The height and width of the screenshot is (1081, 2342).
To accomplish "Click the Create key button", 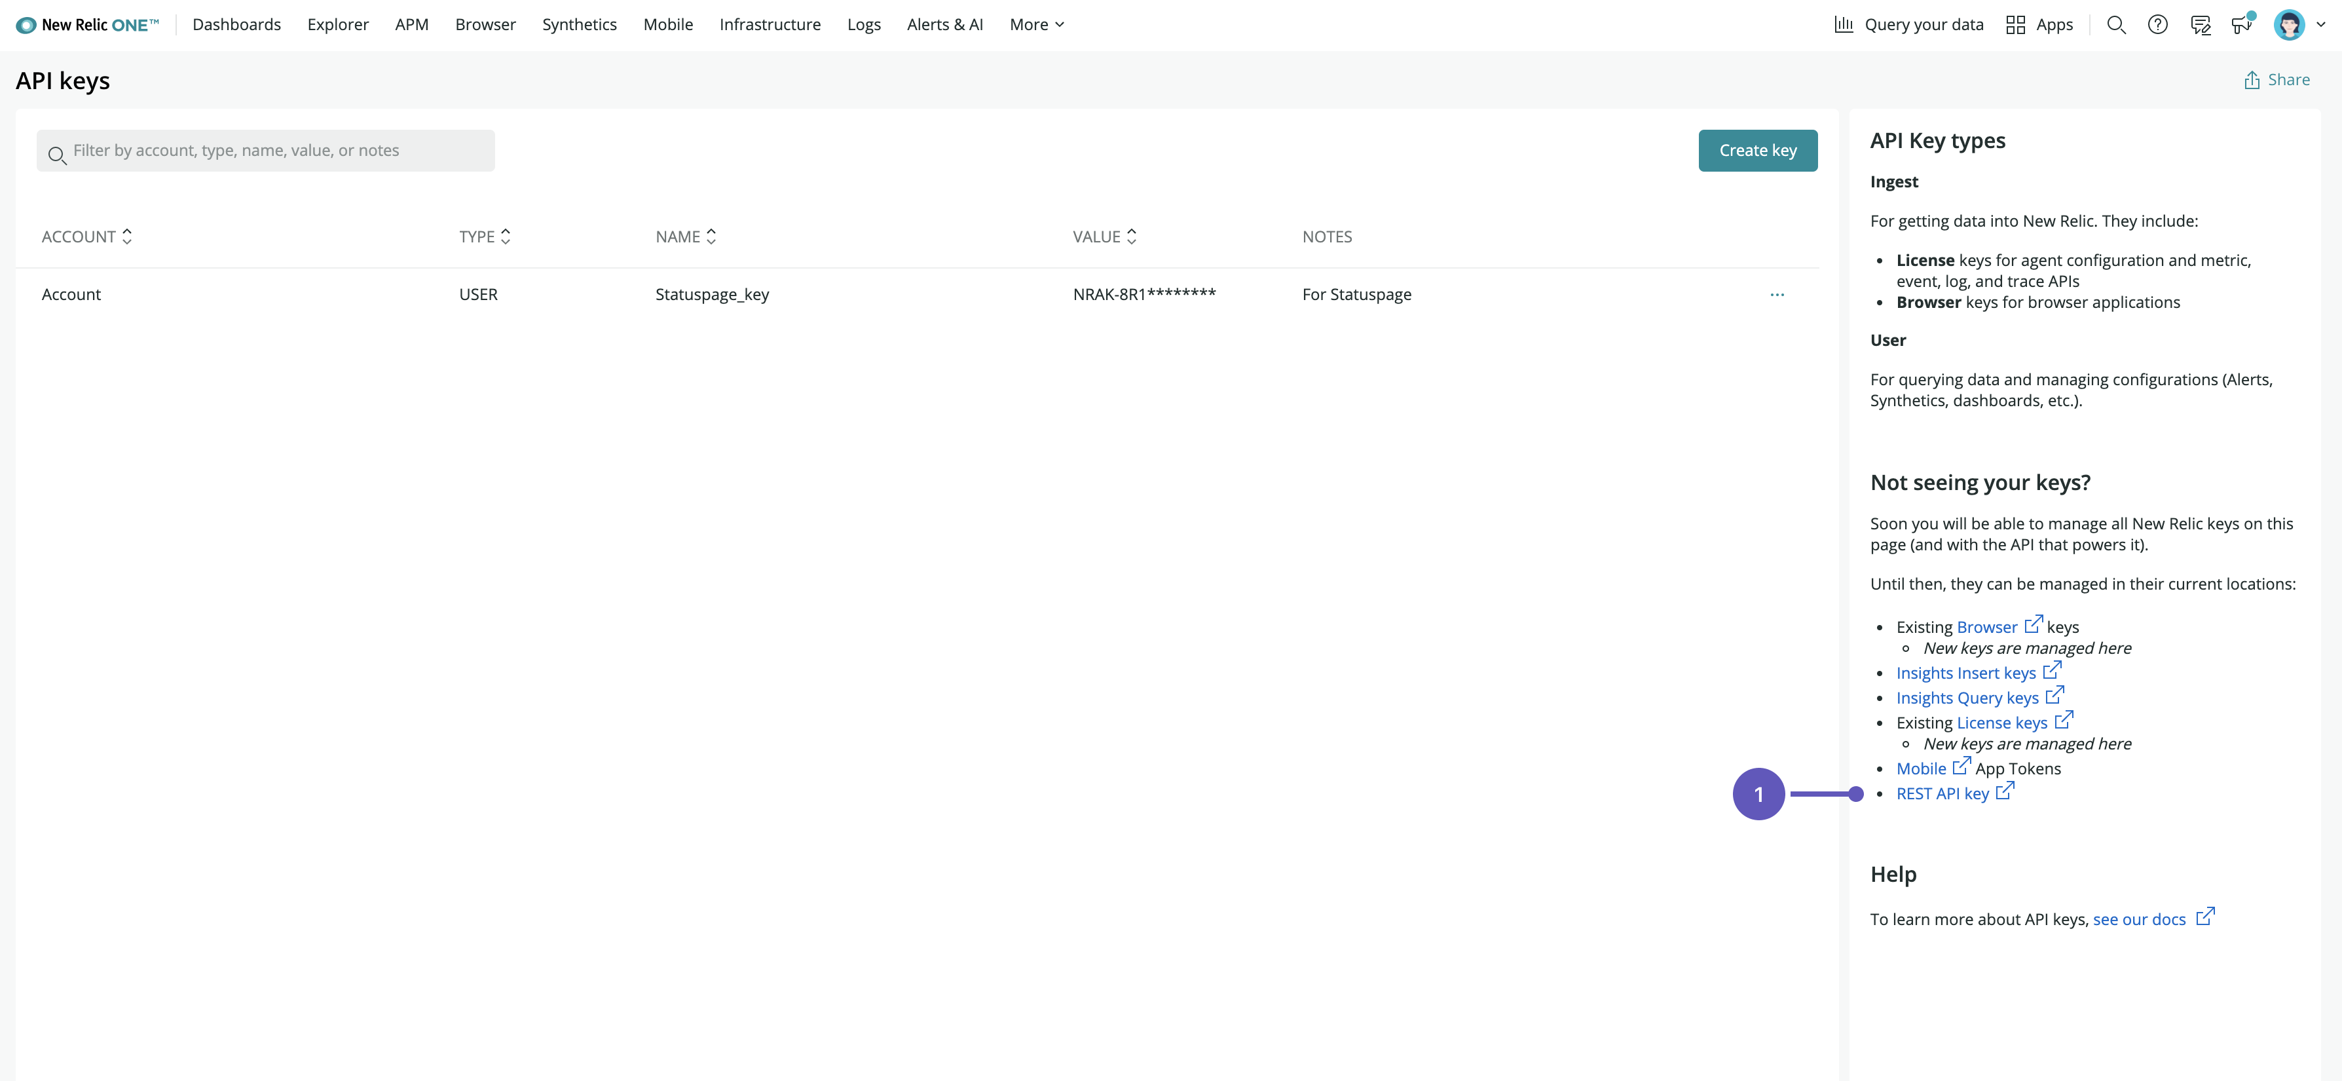I will point(1757,150).
